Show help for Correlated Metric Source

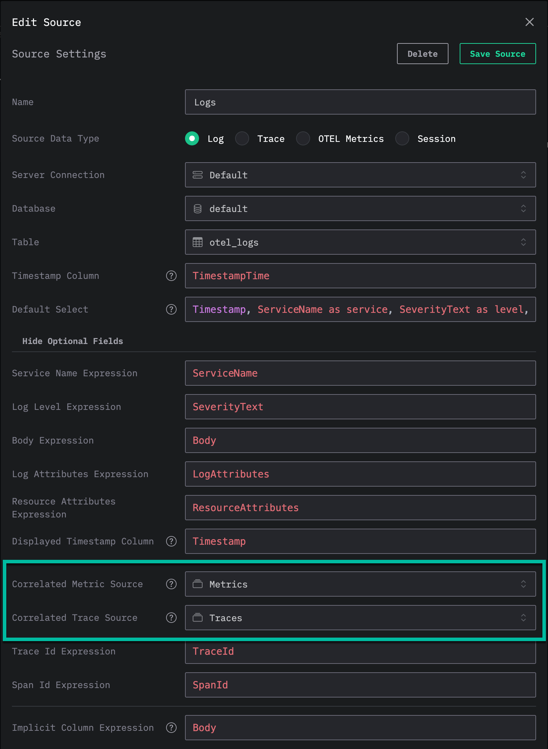pyautogui.click(x=171, y=584)
